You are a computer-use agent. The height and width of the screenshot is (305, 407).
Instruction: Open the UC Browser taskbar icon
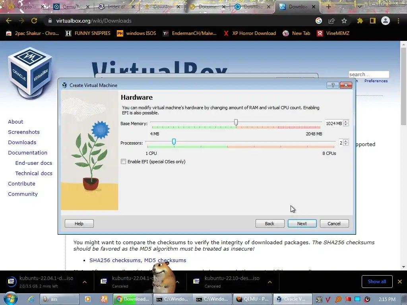[104, 299]
